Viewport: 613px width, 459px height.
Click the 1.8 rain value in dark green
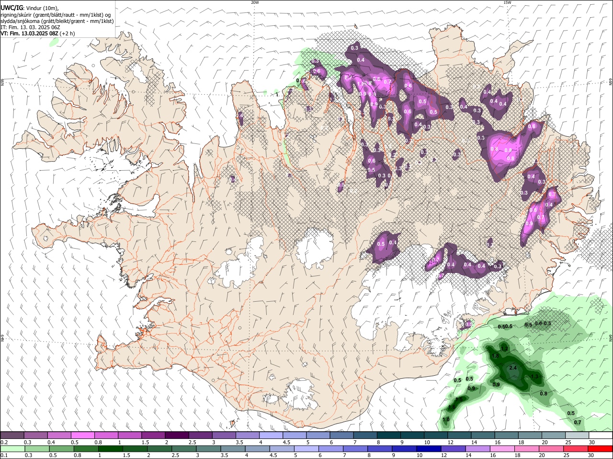pyautogui.click(x=496, y=356)
